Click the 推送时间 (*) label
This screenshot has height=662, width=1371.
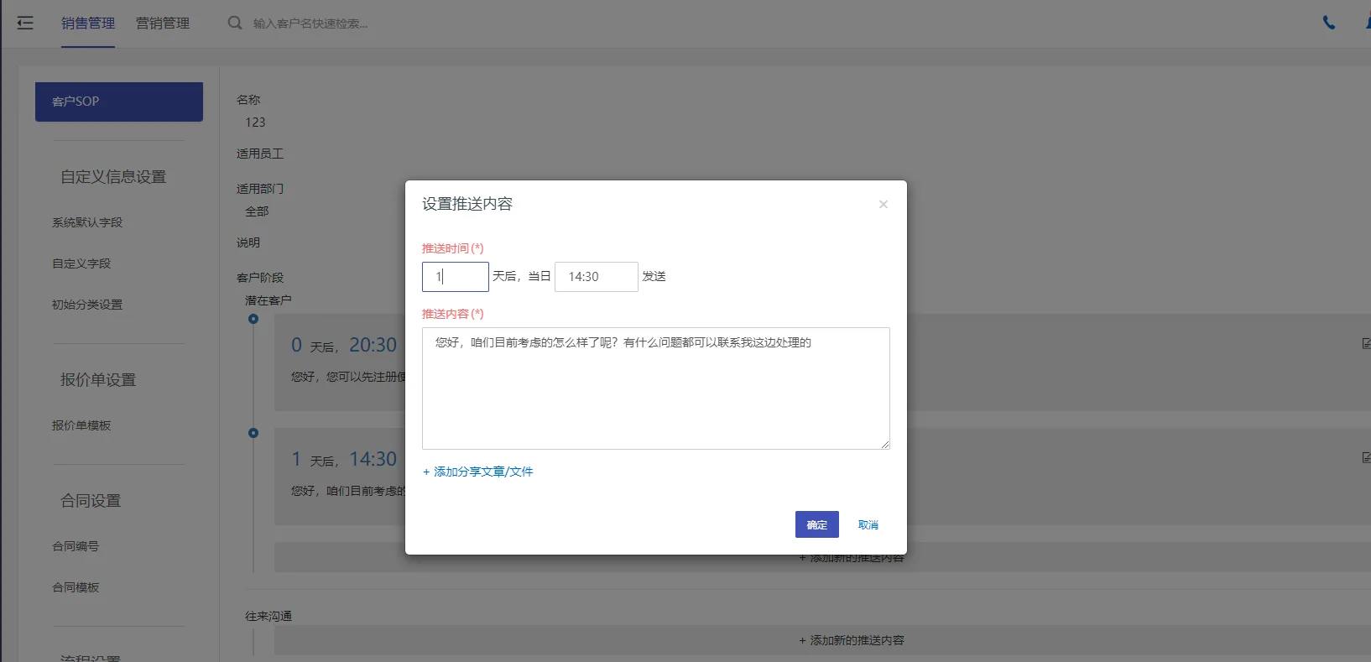[453, 248]
